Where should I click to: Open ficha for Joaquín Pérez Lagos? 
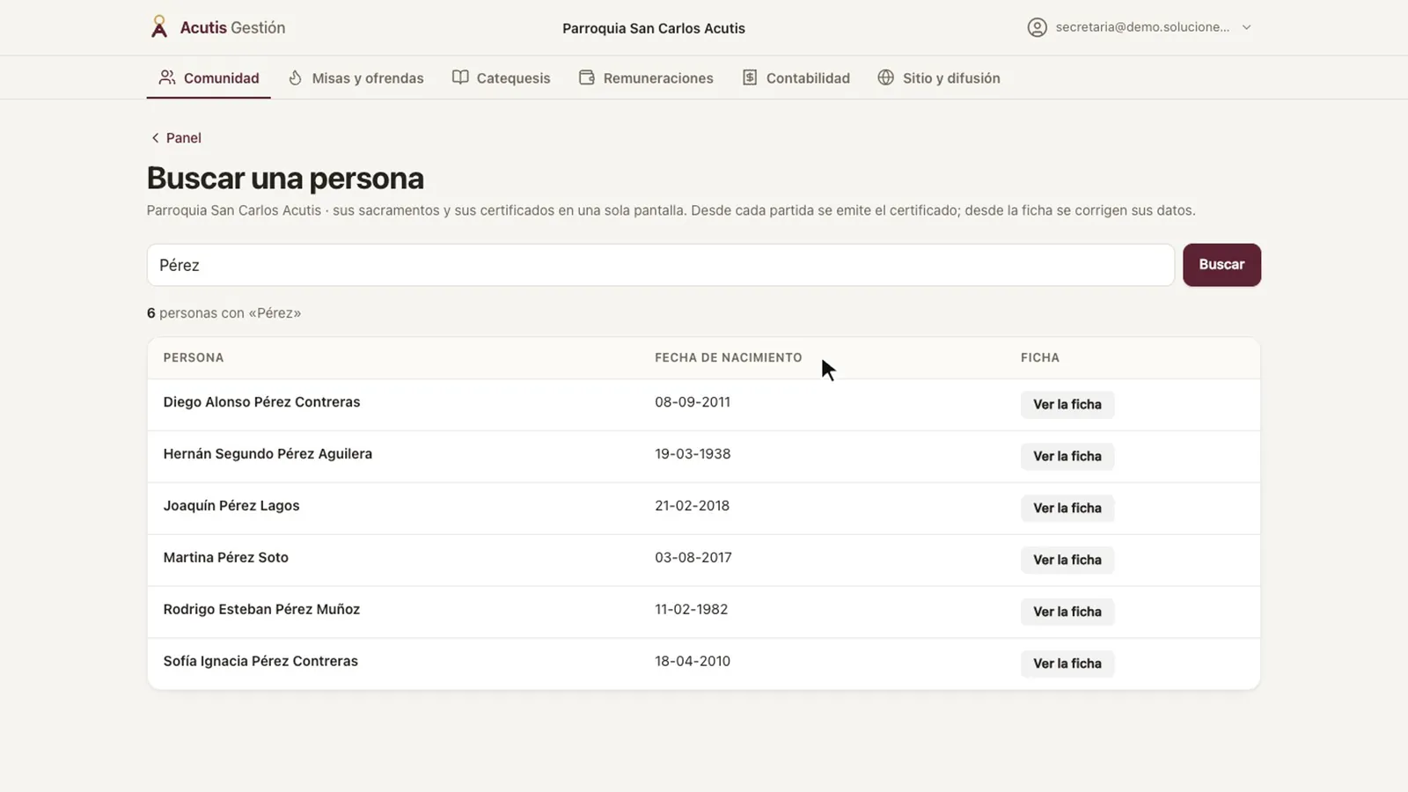point(1067,509)
